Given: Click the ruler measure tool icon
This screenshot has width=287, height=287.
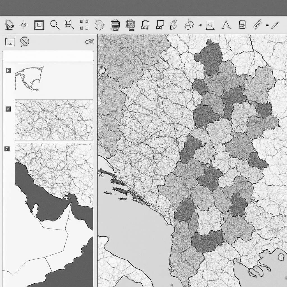Looking at the screenshot, I should (x=258, y=25).
